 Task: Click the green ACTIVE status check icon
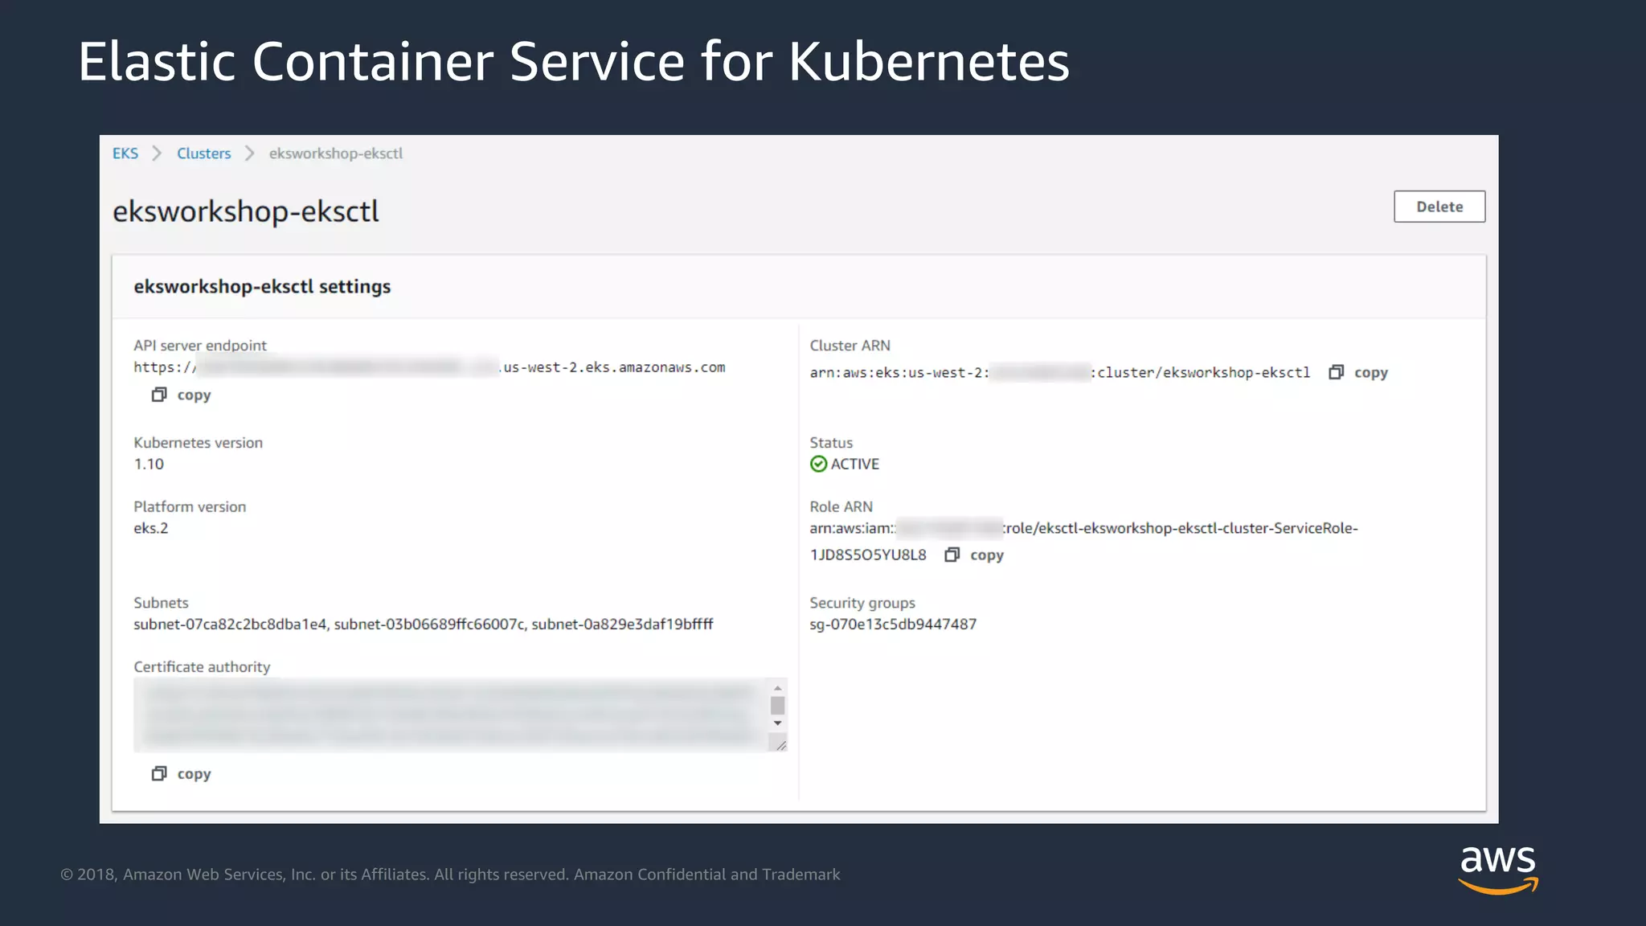[818, 464]
